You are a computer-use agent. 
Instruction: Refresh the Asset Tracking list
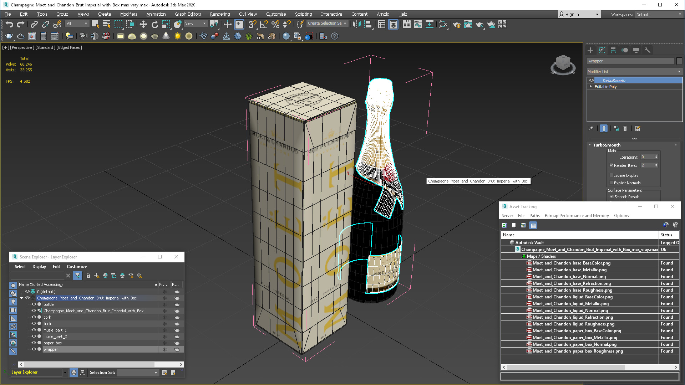pos(504,225)
